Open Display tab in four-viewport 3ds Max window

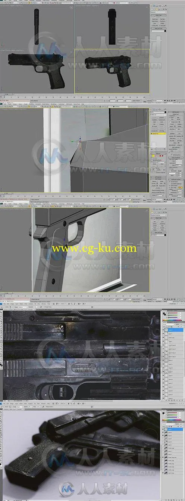[x=163, y=6]
